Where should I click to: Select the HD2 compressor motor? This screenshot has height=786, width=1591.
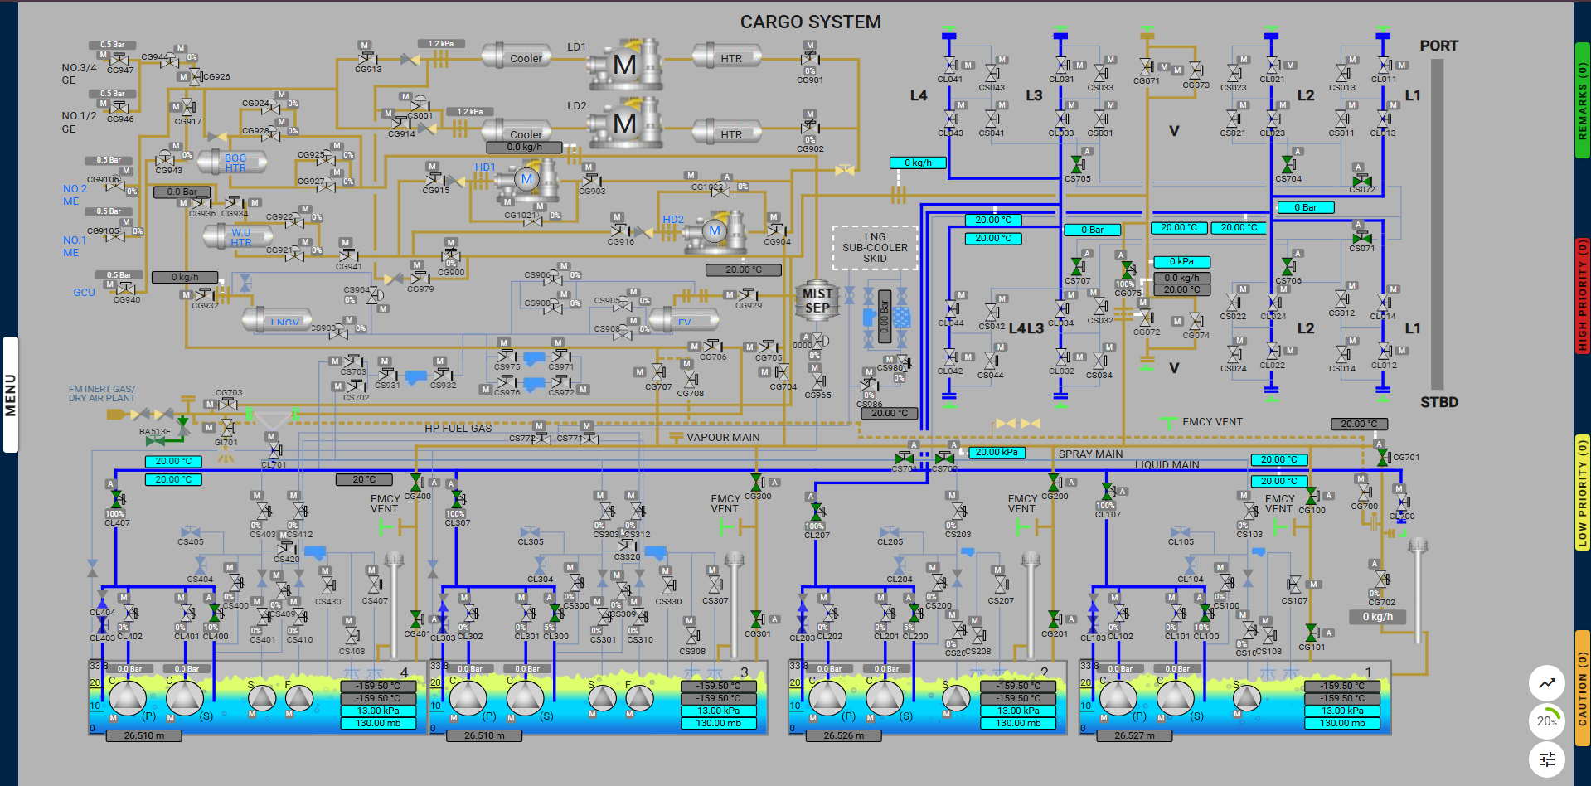[715, 231]
